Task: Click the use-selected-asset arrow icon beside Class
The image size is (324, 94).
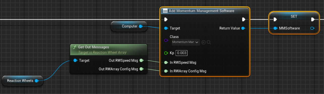Action: pos(204,42)
